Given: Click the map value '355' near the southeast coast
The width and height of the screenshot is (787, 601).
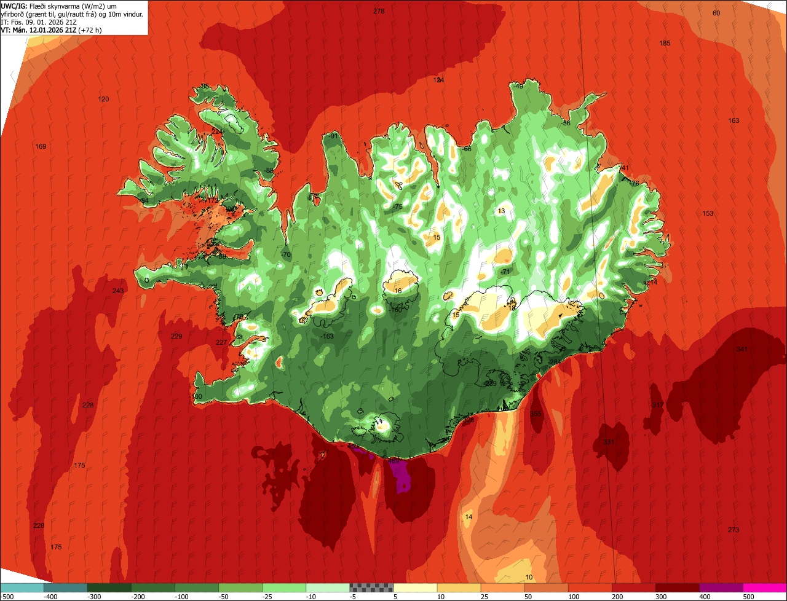Looking at the screenshot, I should (x=536, y=414).
